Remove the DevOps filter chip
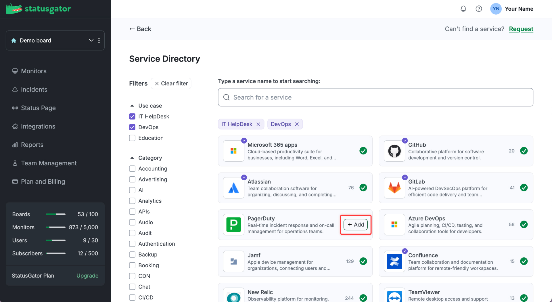552x302 pixels. coord(297,124)
